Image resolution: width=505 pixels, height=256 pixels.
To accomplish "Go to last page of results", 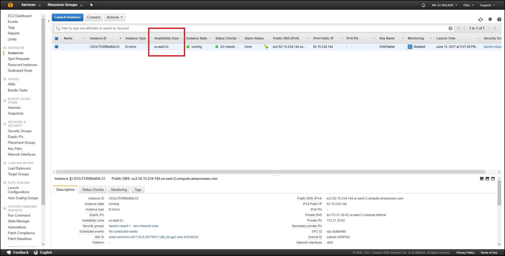I will coord(495,28).
